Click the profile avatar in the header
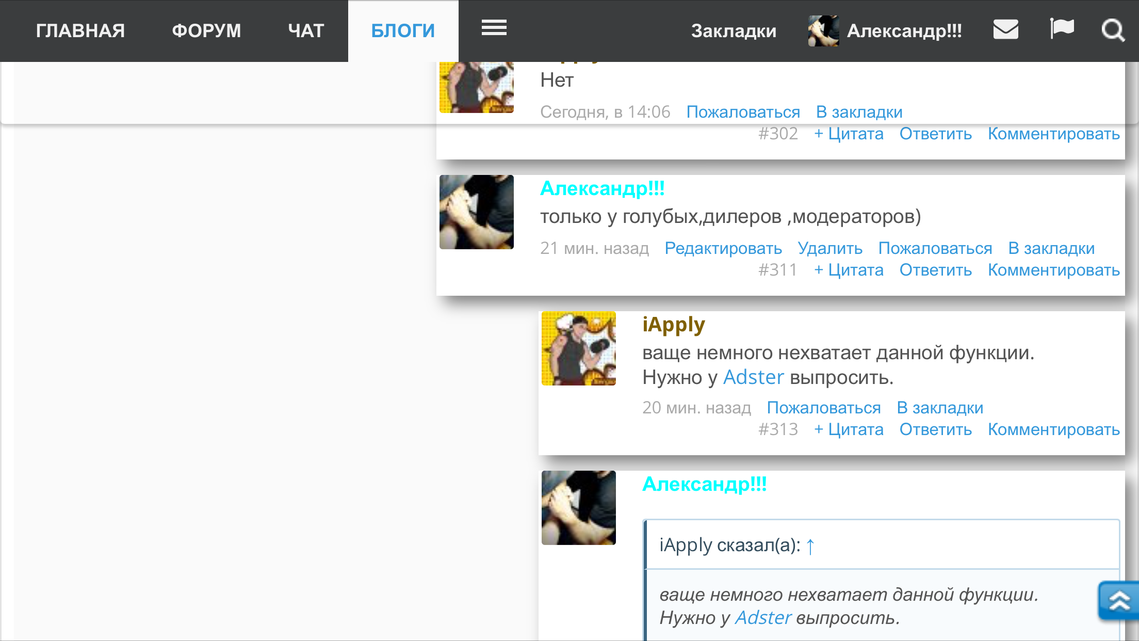 point(823,31)
